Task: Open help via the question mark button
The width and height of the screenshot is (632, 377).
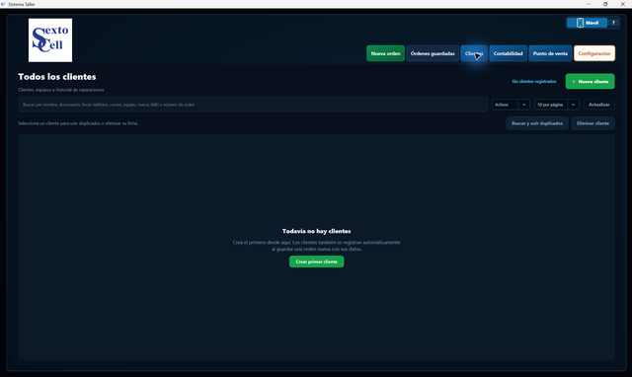Action: click(x=613, y=23)
